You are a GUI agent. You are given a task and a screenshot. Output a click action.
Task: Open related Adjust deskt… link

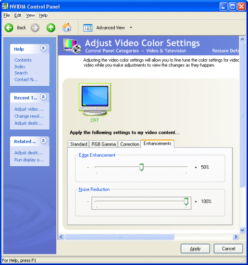[28, 153]
